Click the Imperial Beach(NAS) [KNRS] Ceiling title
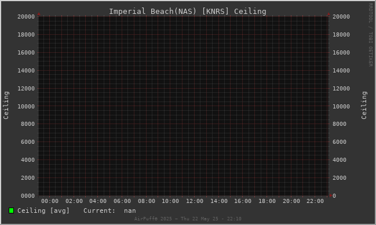This screenshot has height=225, width=376. point(188,11)
